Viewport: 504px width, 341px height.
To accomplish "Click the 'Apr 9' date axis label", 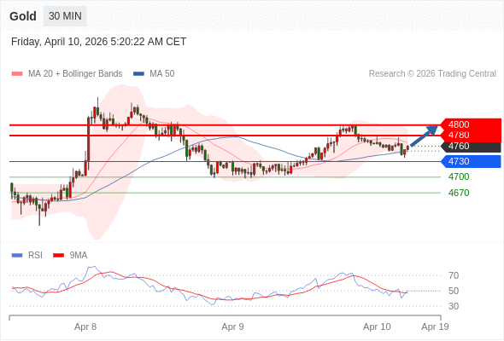I will click(x=232, y=327).
